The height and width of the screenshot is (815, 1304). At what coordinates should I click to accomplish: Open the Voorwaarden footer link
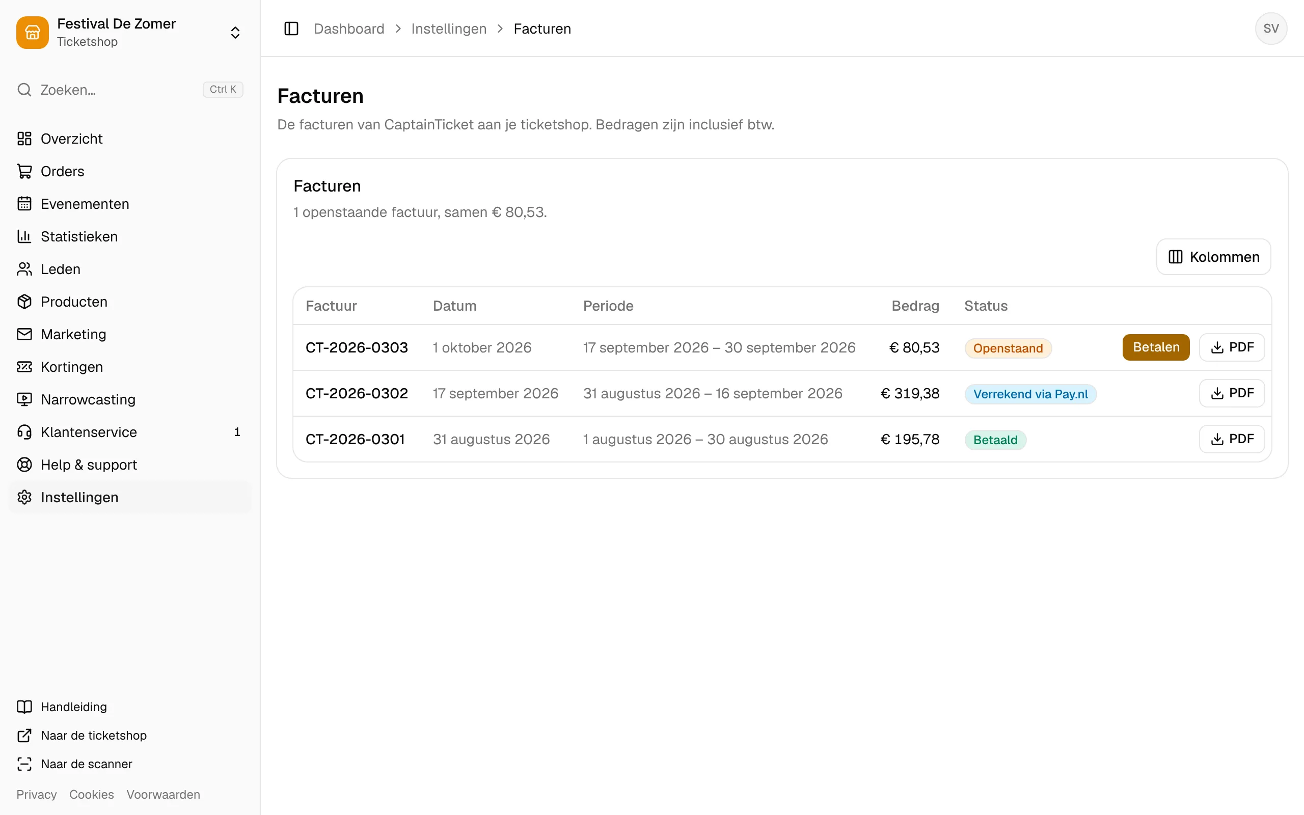(164, 795)
